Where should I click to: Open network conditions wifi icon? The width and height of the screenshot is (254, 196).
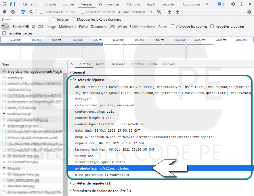coord(159,12)
